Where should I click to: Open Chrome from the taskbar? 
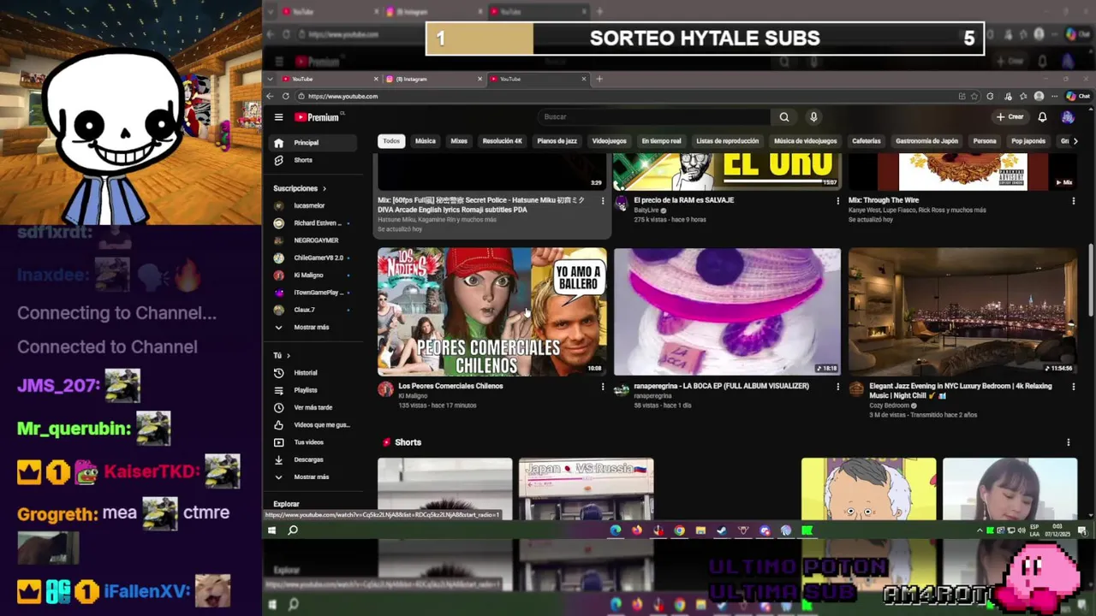[x=679, y=530]
